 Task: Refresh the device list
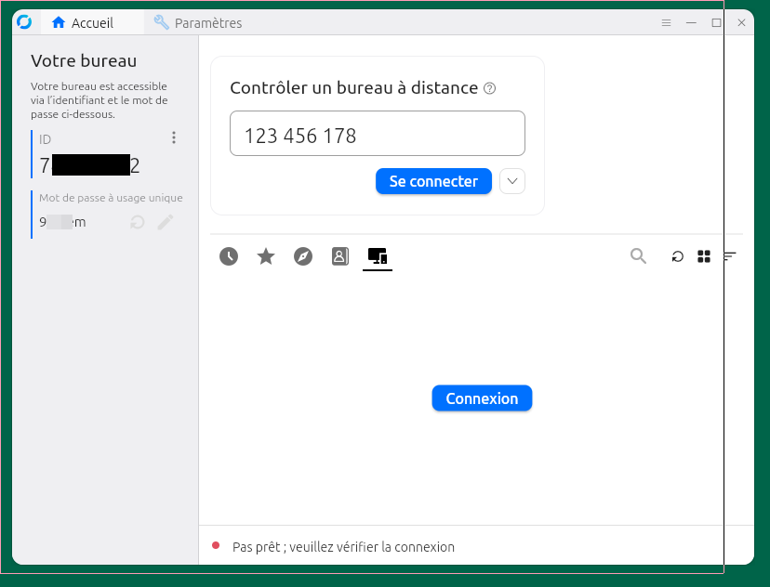[678, 256]
